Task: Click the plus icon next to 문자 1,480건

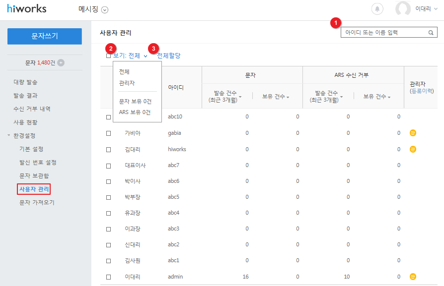Action: (61, 62)
